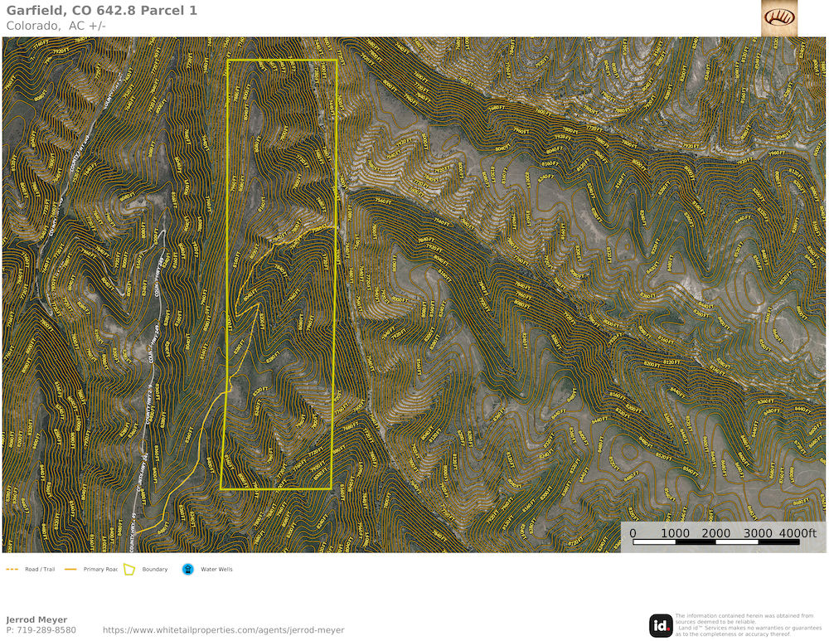Click the Whitetail Properties antler logo
This screenshot has height=641, width=829.
pos(779,17)
